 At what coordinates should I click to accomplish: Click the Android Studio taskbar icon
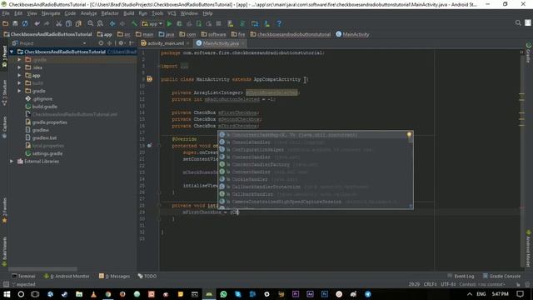209,294
